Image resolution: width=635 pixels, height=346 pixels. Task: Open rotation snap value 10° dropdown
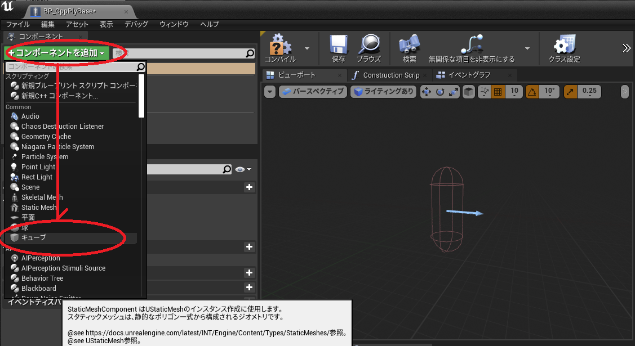coord(549,92)
